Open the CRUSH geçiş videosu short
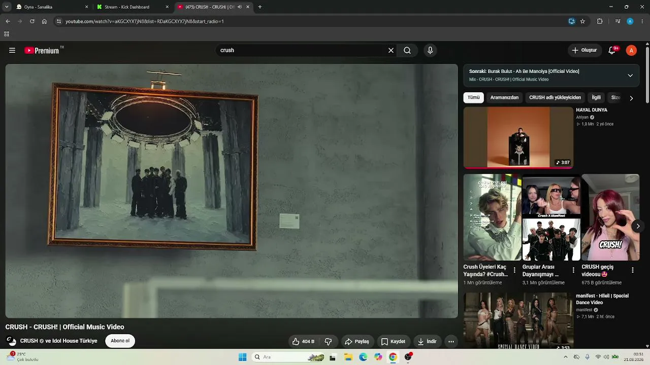 610,217
